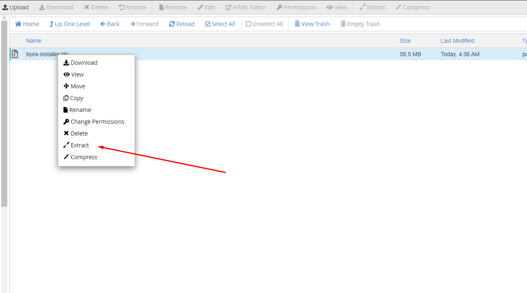The width and height of the screenshot is (527, 293).
Task: Sort by Last Modified column header
Action: 457,41
